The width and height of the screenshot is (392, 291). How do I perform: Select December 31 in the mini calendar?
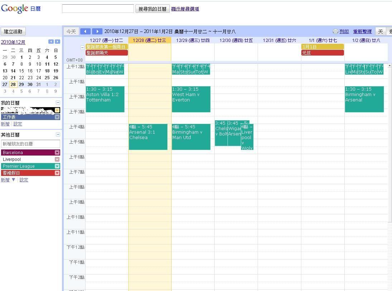pos(38,85)
